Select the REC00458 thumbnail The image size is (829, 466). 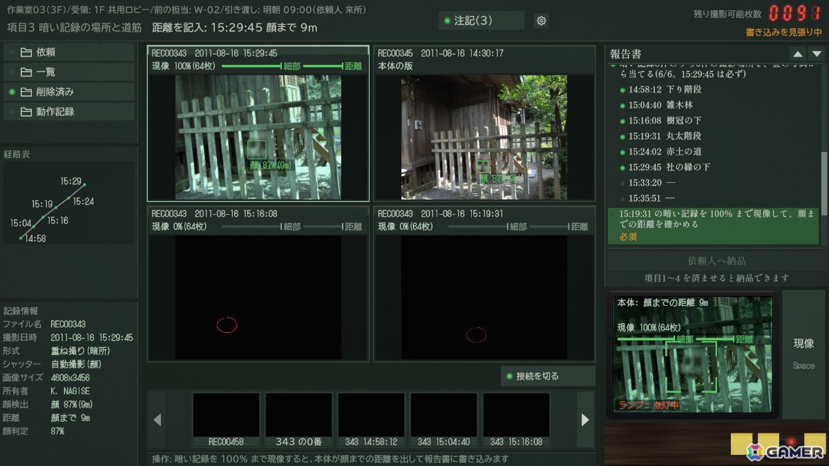coord(226,420)
